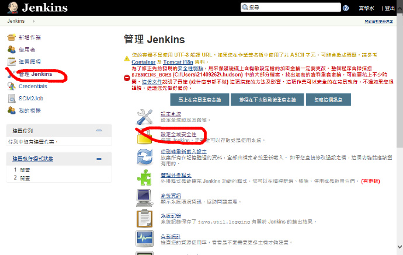The image size is (403, 255).
Task: Open the 系統記錄 link
Action: point(171,216)
